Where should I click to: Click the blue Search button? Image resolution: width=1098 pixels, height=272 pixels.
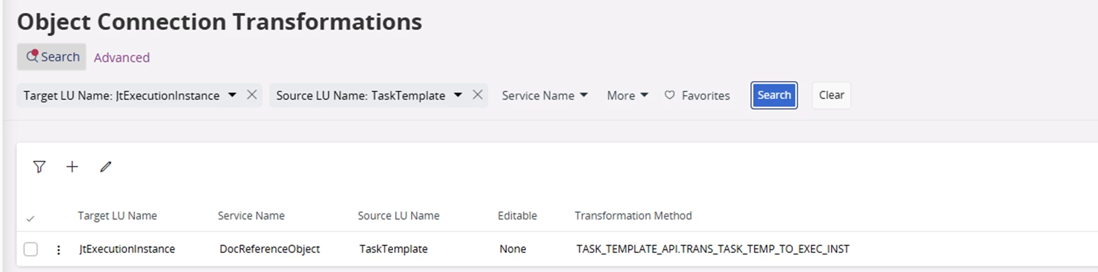774,95
